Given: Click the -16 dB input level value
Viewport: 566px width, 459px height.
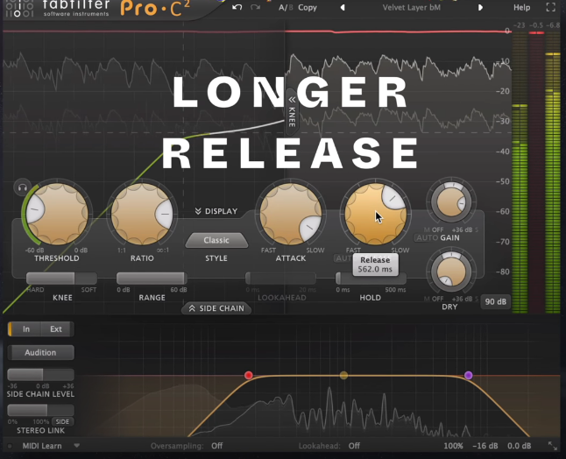Looking at the screenshot, I should click(485, 446).
